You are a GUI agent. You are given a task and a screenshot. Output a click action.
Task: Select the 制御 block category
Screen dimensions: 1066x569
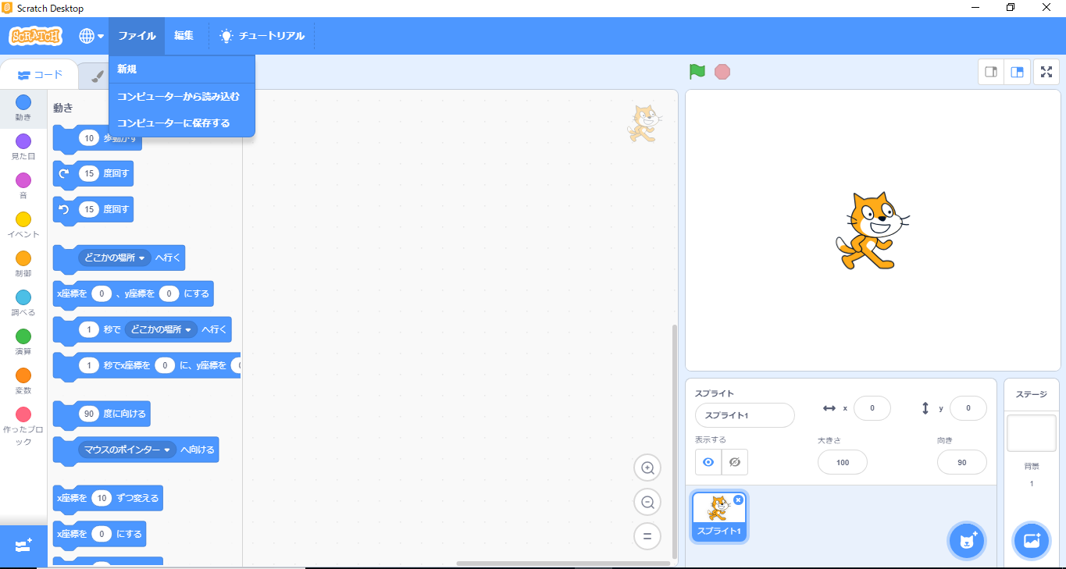(x=23, y=265)
